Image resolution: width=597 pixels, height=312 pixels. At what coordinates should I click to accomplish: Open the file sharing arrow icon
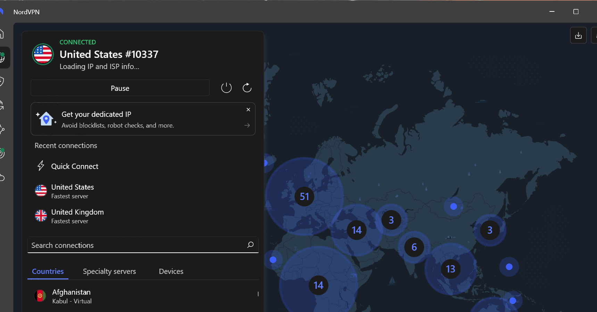(2, 105)
